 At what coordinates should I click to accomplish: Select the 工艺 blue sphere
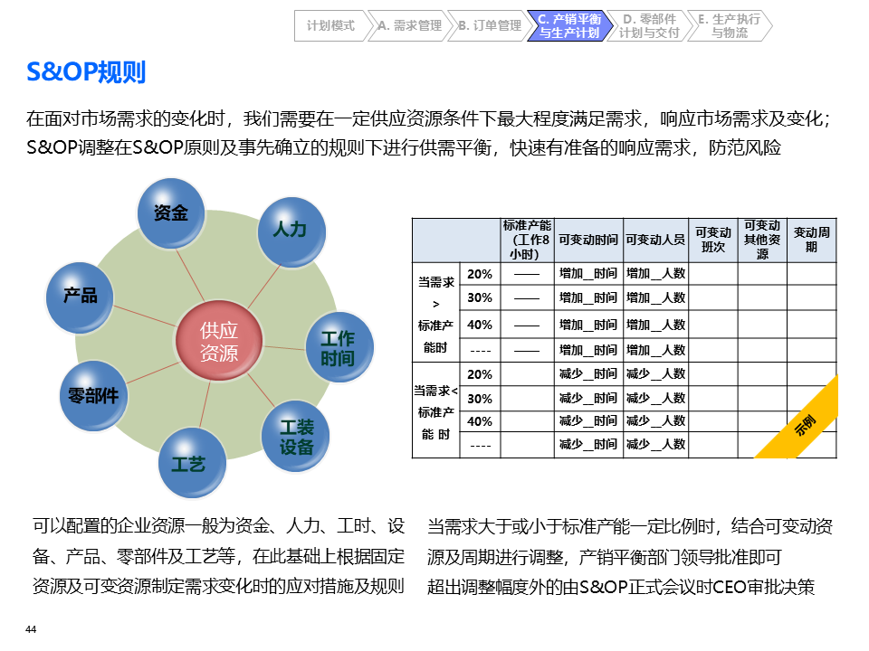pyautogui.click(x=192, y=463)
